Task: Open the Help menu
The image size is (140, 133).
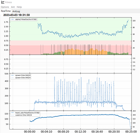Action: coord(19,7)
